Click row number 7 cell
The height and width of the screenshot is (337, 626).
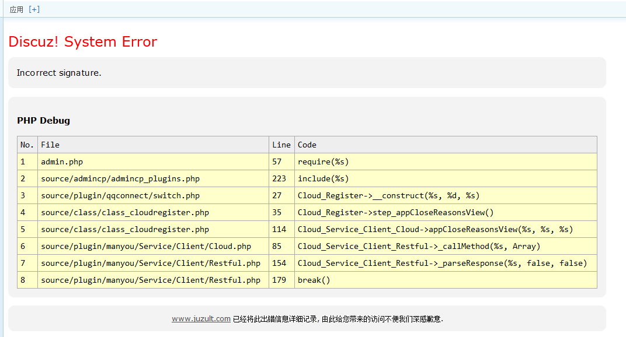click(27, 263)
